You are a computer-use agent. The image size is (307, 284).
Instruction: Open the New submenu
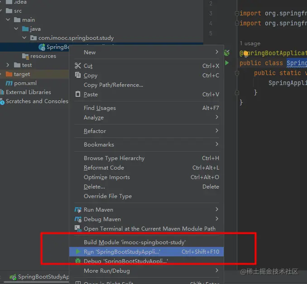point(146,52)
